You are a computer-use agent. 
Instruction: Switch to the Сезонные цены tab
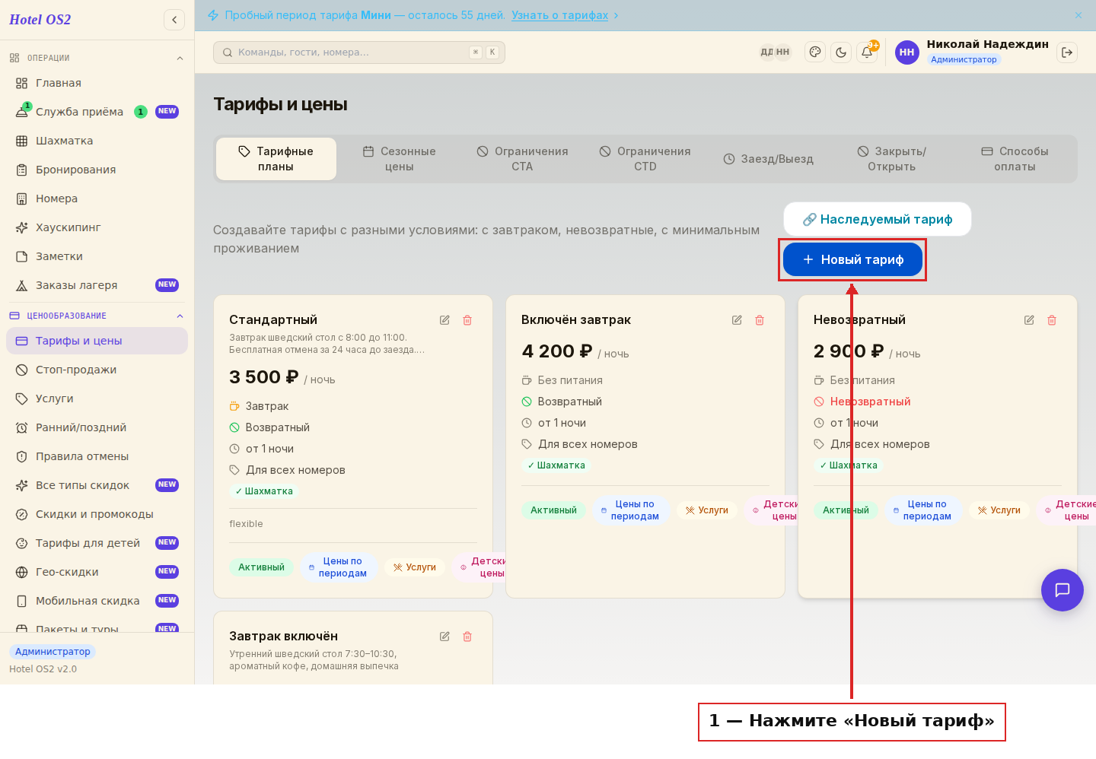coord(399,159)
